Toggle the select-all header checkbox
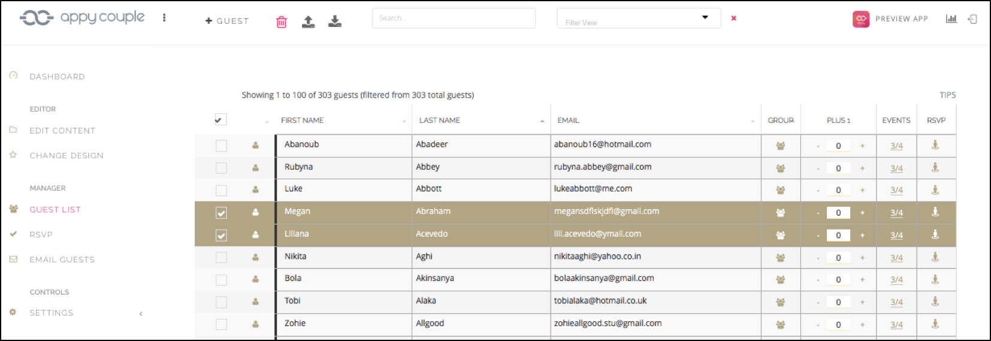 (220, 120)
